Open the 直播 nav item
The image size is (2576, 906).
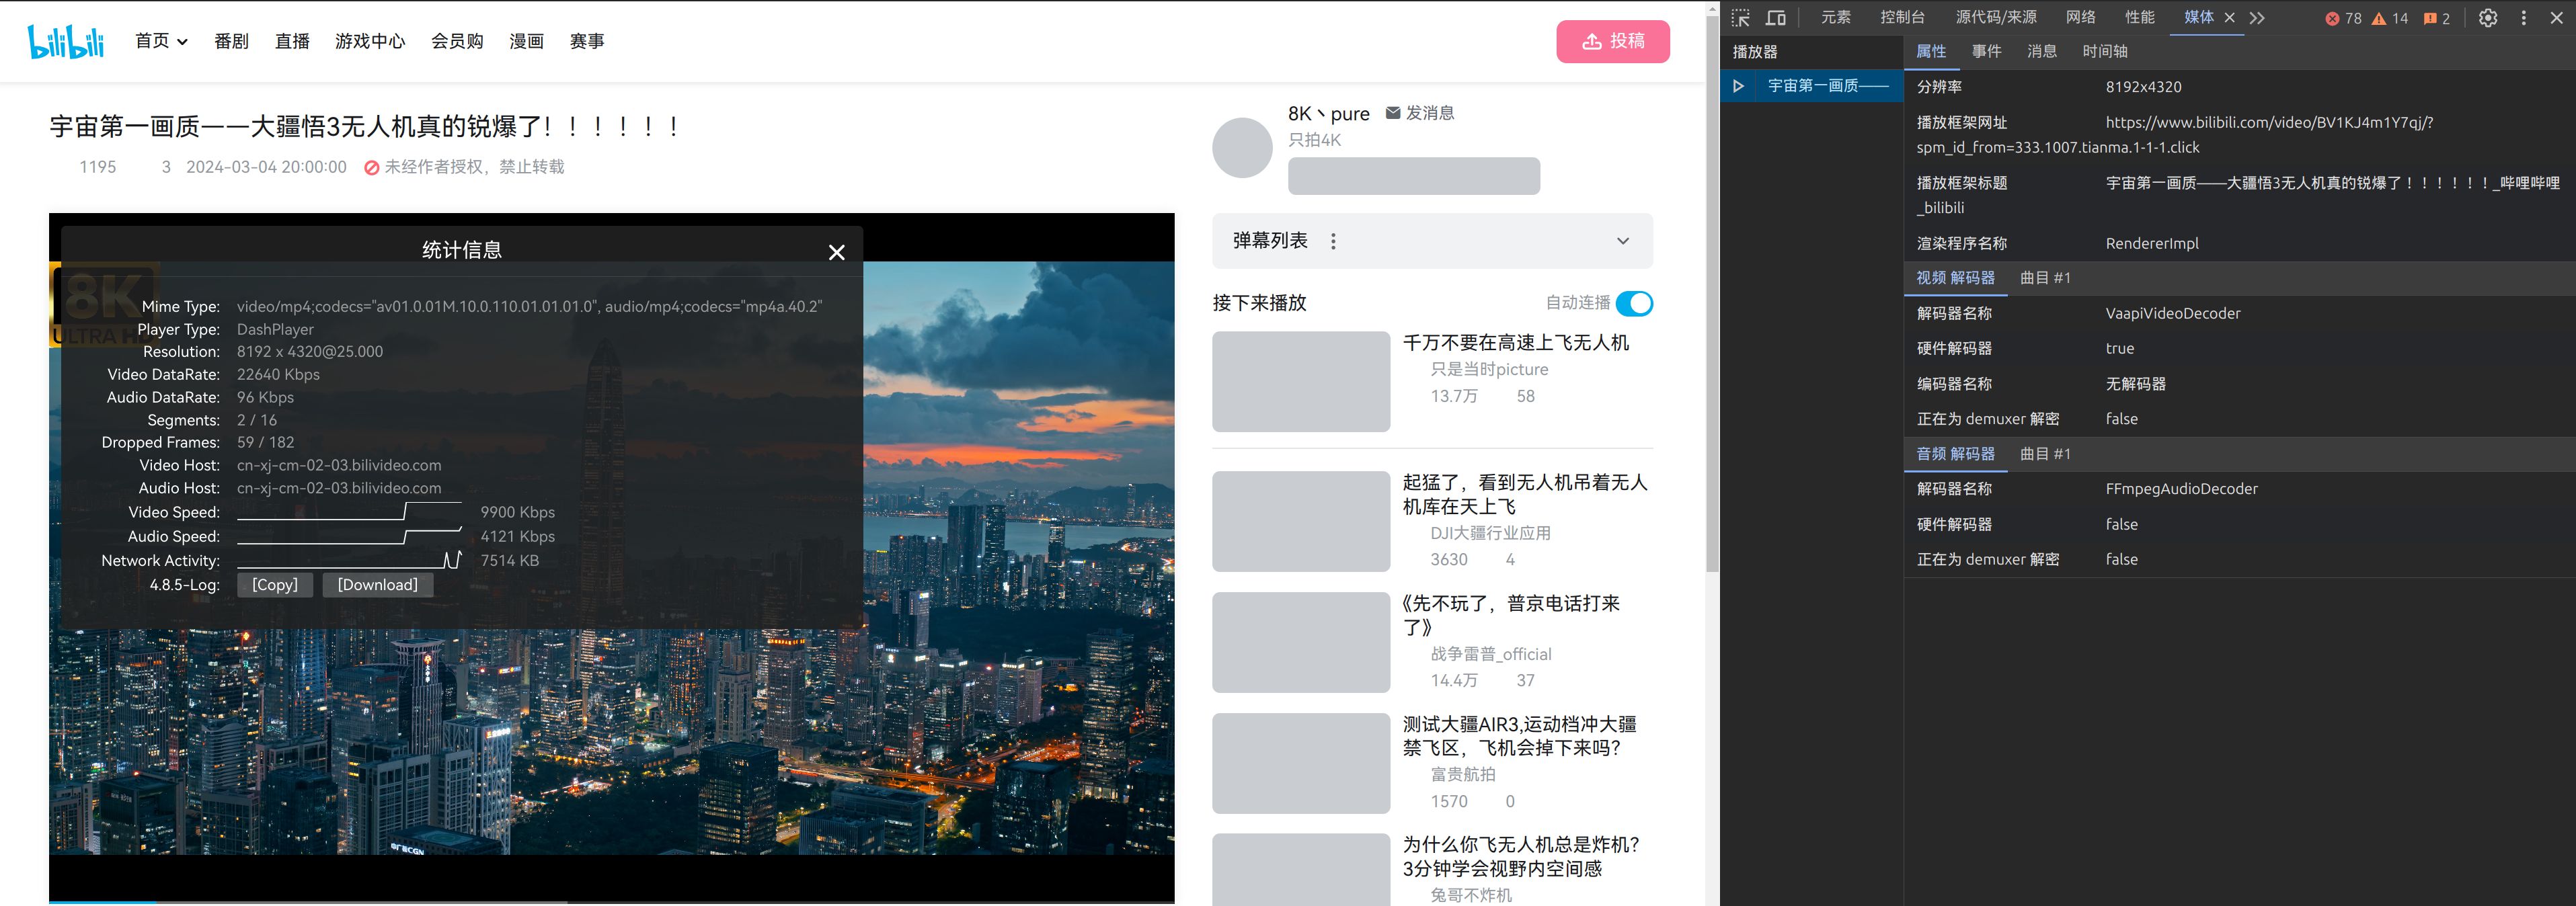[292, 41]
